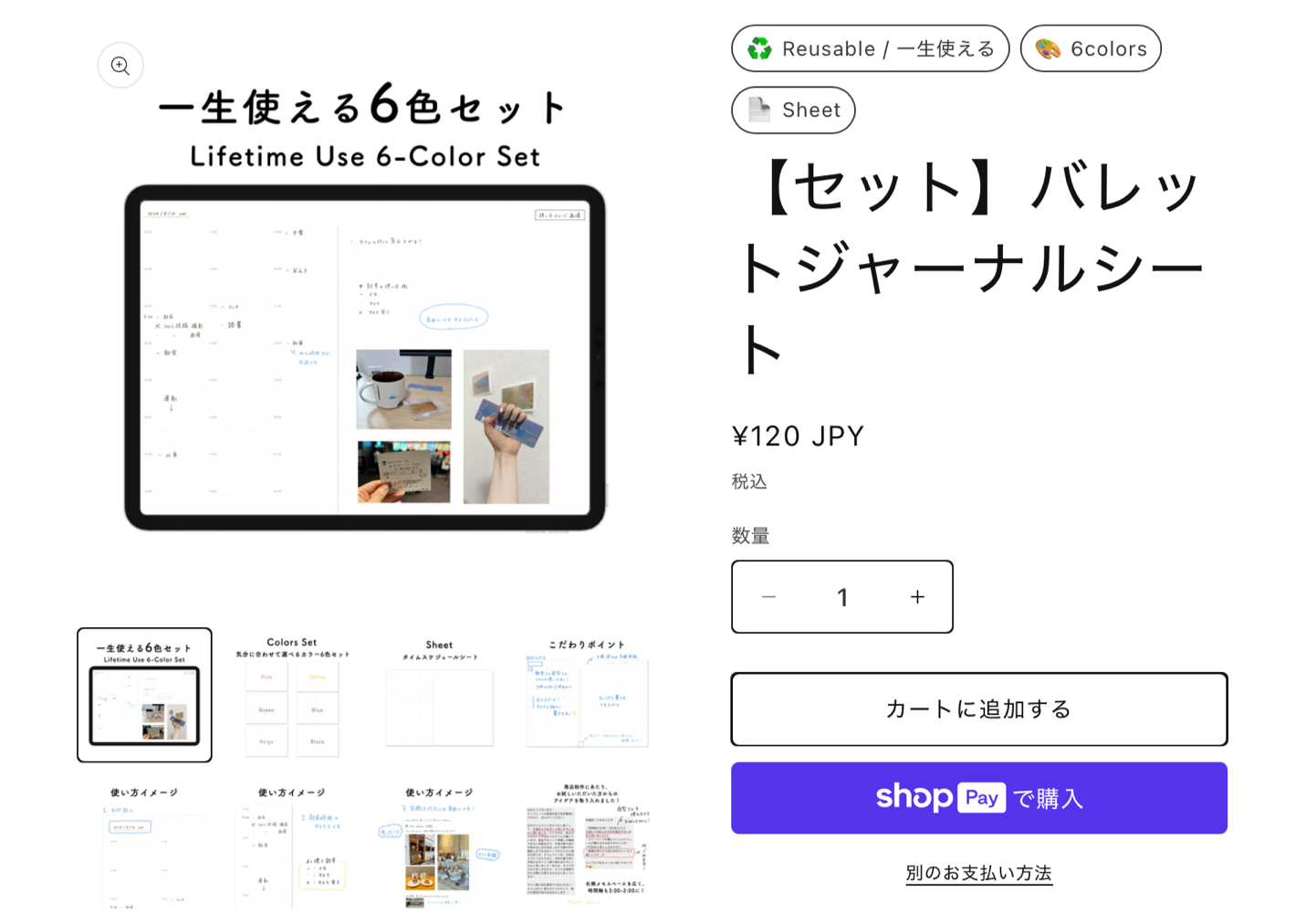
Task: Select the first thumbnail 一生使える6色セット
Action: point(144,695)
